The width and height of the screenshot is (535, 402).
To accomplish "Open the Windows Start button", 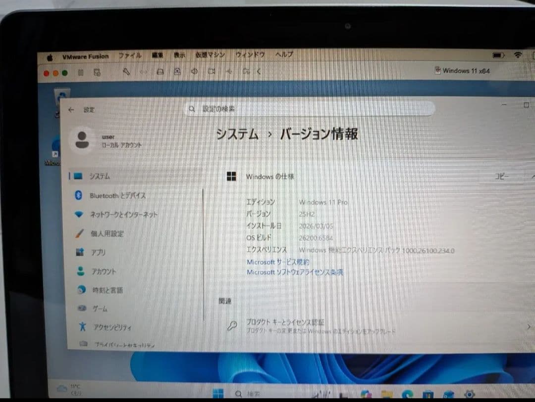I will (218, 394).
